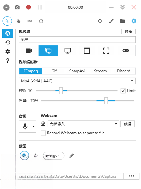The width and height of the screenshot is (141, 189).
Task: Open the paintbrush drawing tool icon
Action: click(x=111, y=21)
